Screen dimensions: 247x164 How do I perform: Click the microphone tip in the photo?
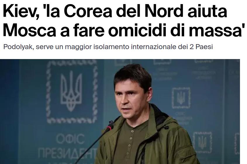click(110, 127)
